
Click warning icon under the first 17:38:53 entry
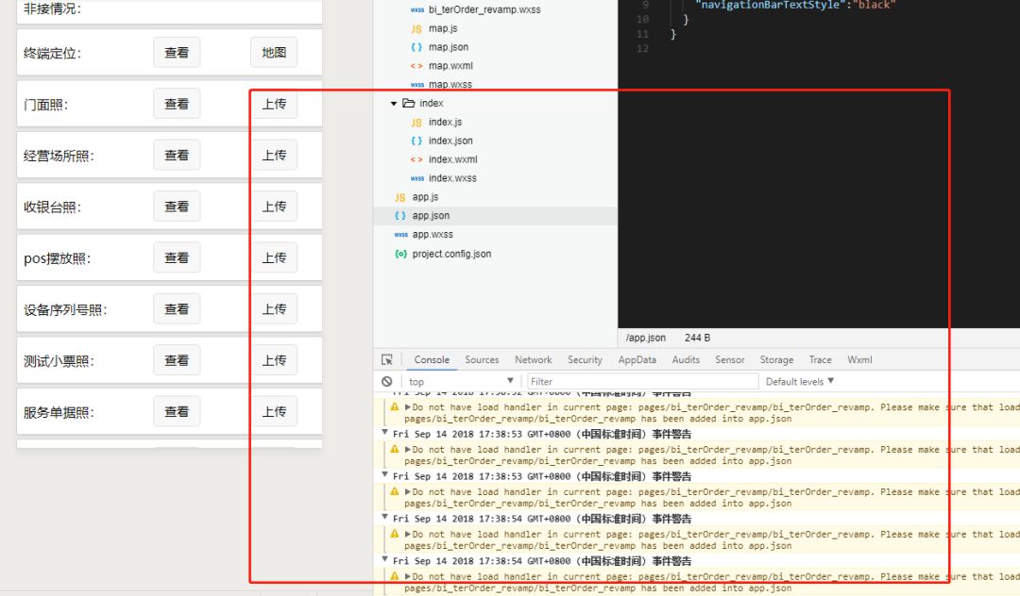pyautogui.click(x=394, y=449)
